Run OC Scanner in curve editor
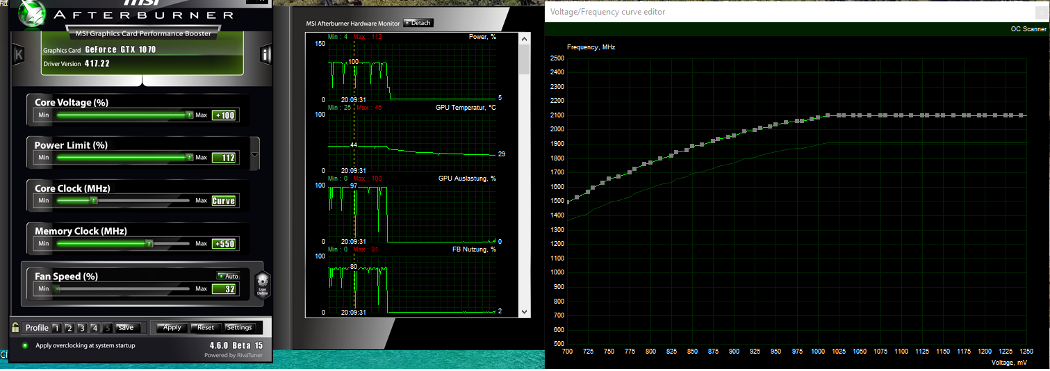 pyautogui.click(x=1028, y=29)
